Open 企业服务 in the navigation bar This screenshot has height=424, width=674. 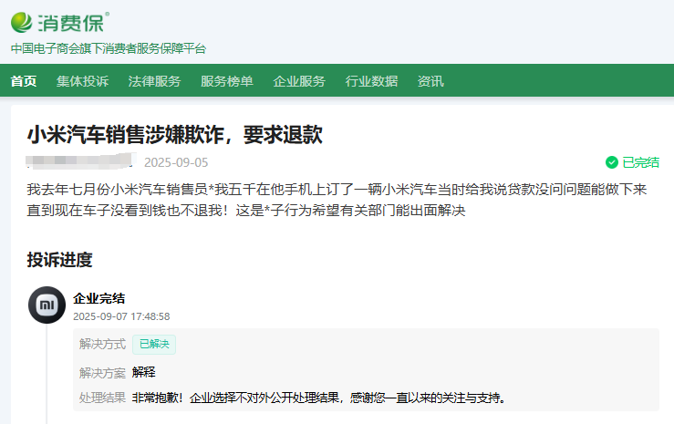(299, 81)
